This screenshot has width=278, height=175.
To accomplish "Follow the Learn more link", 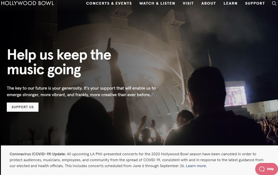I will pyautogui.click(x=196, y=166).
